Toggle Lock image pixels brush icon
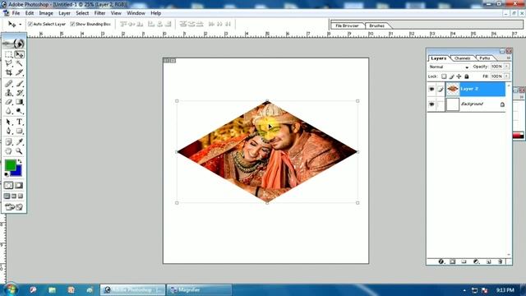The image size is (526, 296). point(451,76)
